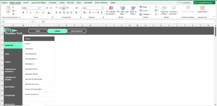Click the Colar (paste) icon

point(8,8)
